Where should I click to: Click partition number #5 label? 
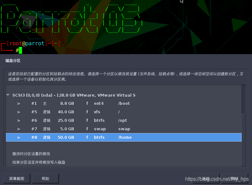coord(34,112)
